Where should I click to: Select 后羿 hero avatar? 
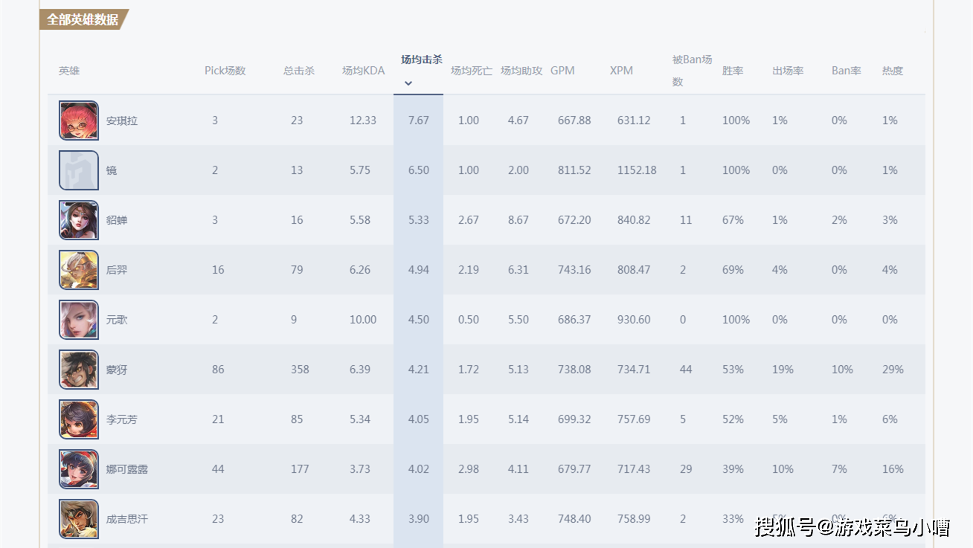[x=79, y=270]
